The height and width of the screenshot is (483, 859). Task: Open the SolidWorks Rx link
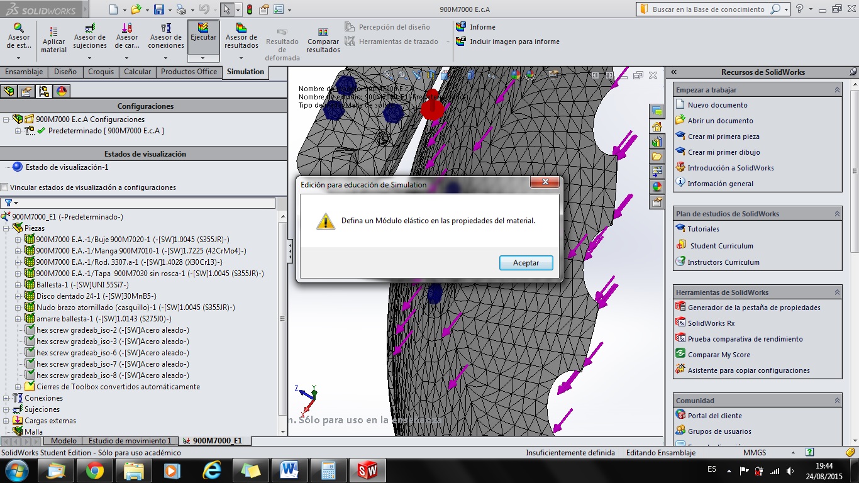pos(711,323)
